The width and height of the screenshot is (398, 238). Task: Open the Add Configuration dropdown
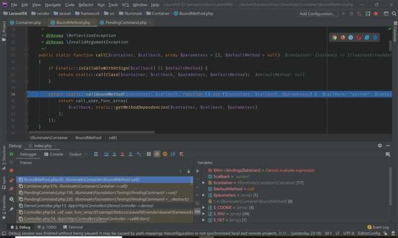[318, 14]
